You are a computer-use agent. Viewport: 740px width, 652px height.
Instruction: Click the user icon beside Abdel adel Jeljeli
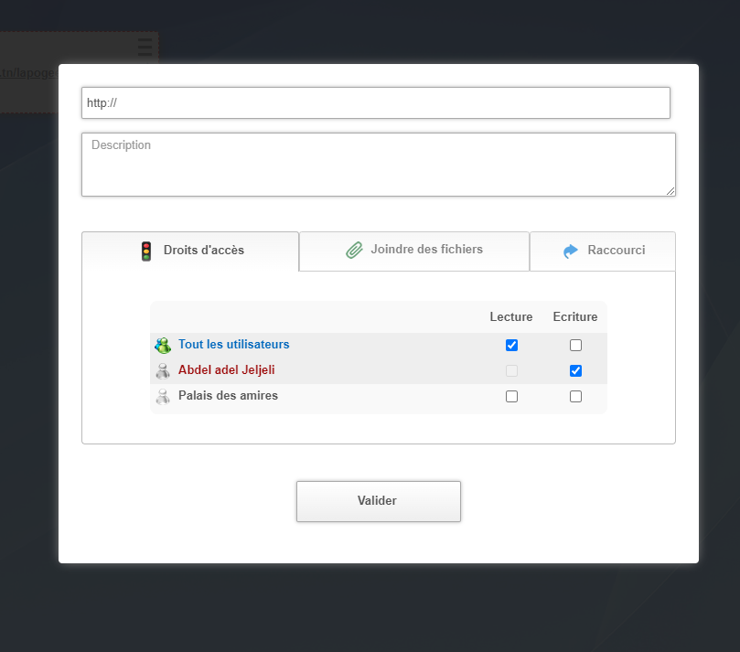pyautogui.click(x=163, y=371)
